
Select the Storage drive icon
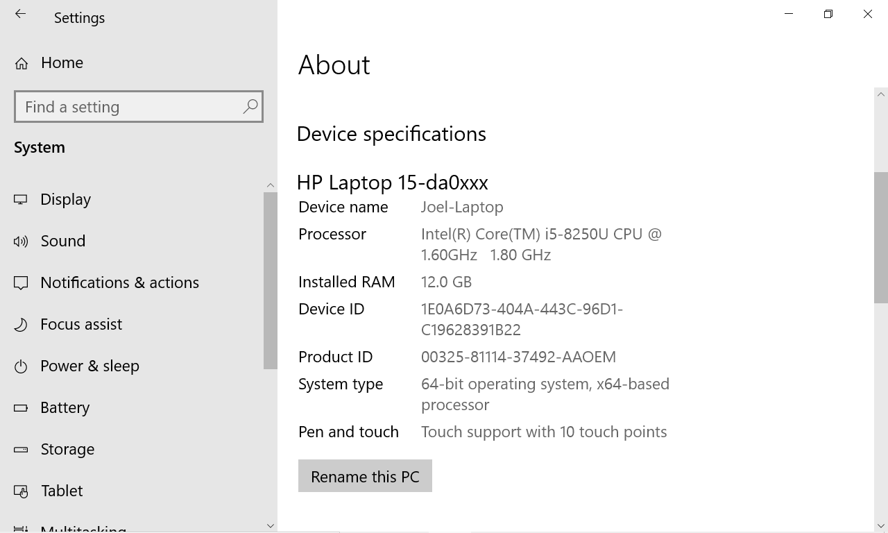point(21,450)
